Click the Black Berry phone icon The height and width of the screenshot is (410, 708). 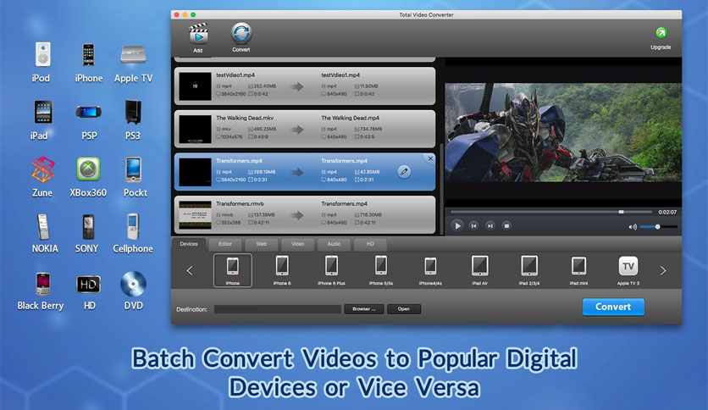click(43, 284)
